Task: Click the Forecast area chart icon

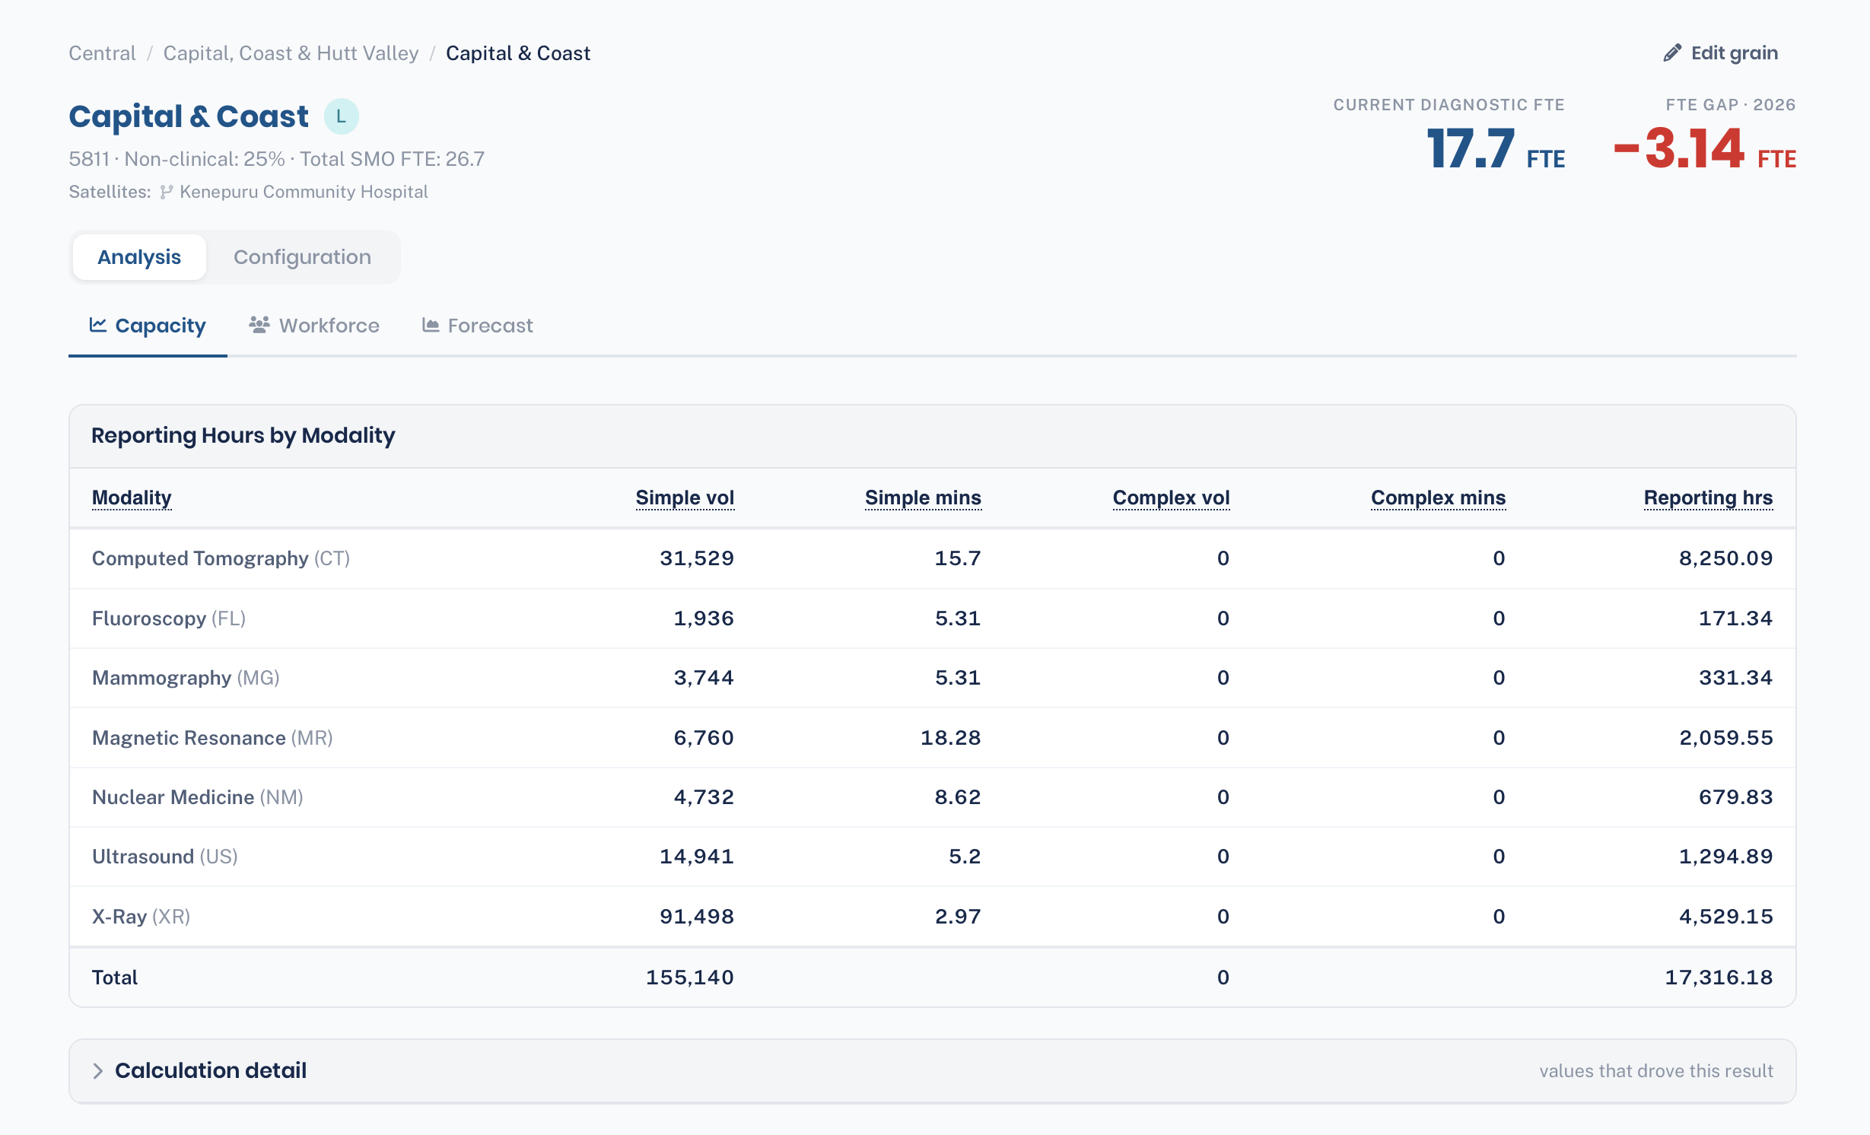Action: [431, 325]
